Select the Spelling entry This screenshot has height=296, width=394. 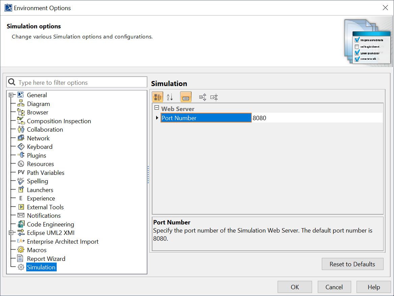click(37, 181)
